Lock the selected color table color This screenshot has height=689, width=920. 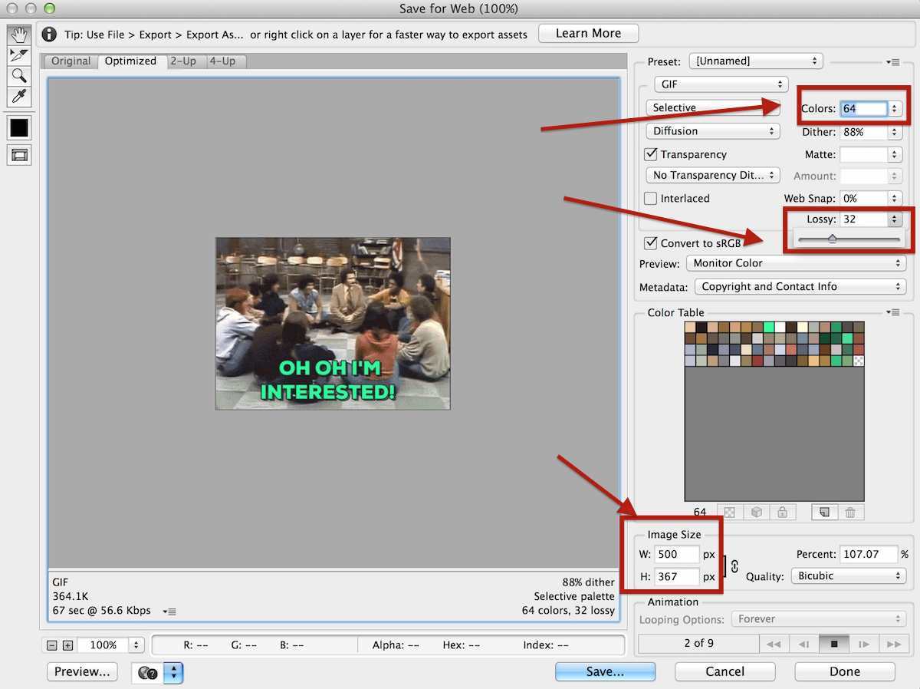783,512
